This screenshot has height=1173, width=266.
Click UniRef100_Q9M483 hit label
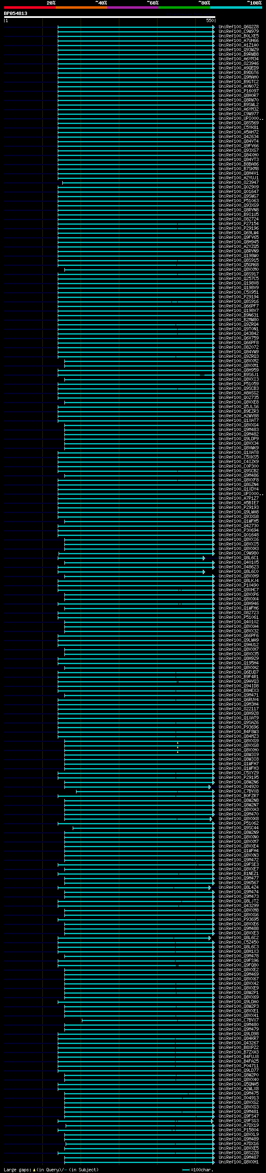[x=239, y=429]
